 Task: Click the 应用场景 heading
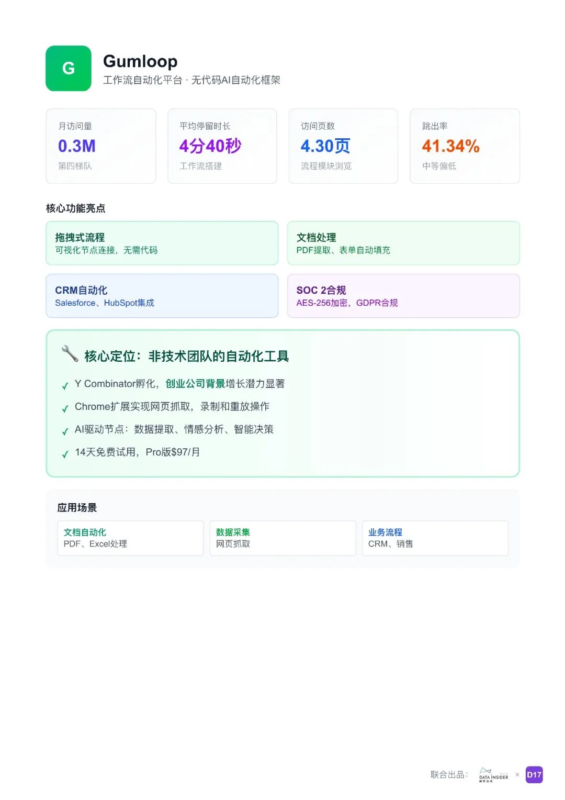click(x=77, y=507)
